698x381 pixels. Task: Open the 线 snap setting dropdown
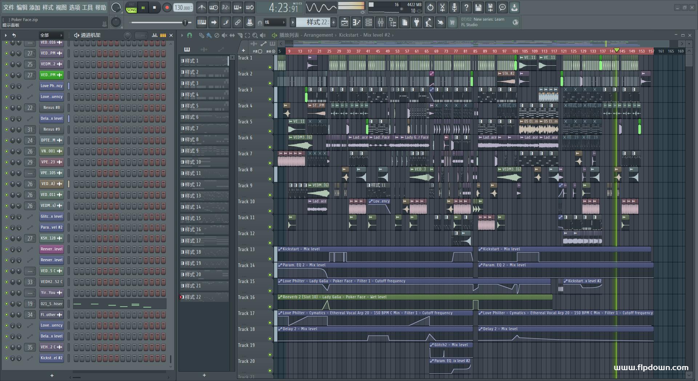click(274, 22)
